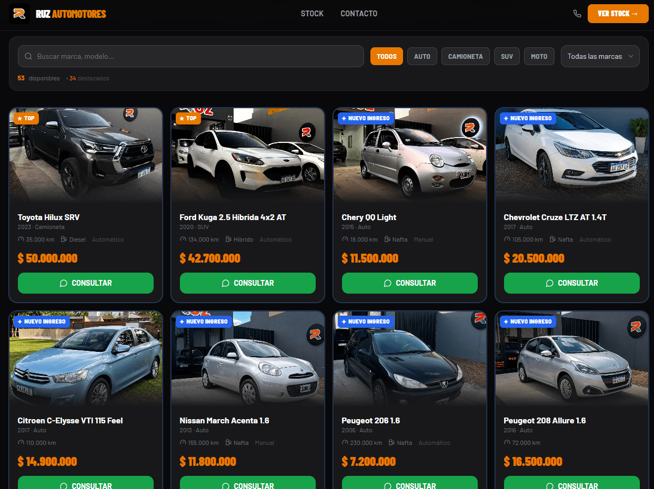This screenshot has height=489, width=654.
Task: Click the fuel pump icon beside Diesel
Action: (64, 240)
